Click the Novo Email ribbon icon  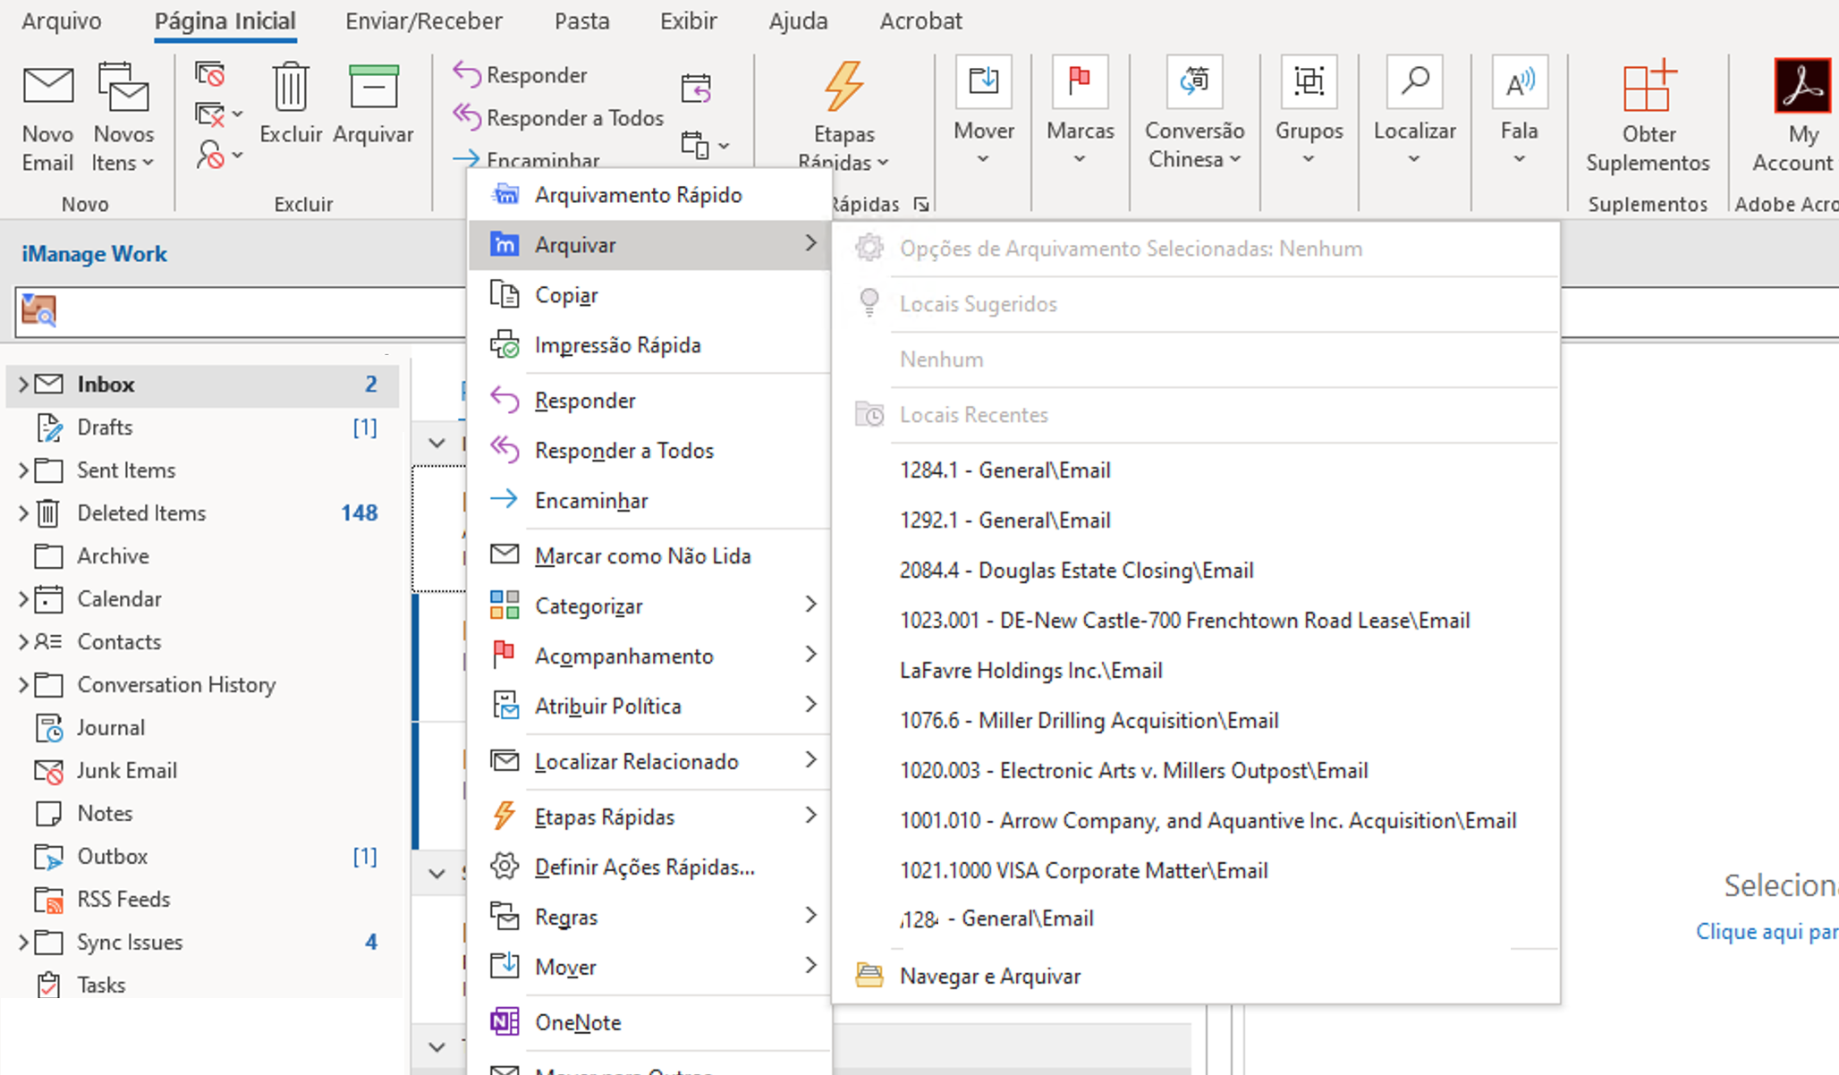click(47, 88)
